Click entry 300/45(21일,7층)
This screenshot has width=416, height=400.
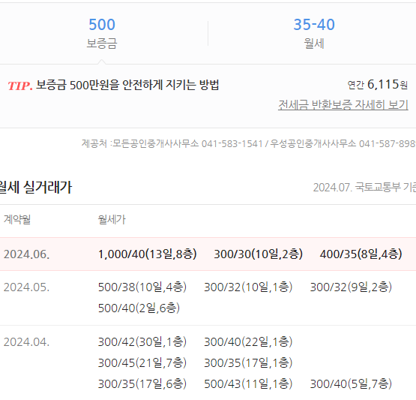pos(142,362)
